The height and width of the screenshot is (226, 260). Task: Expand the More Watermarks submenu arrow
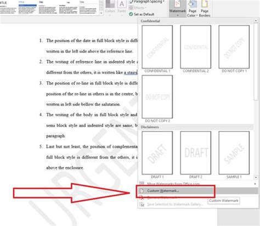click(255, 184)
